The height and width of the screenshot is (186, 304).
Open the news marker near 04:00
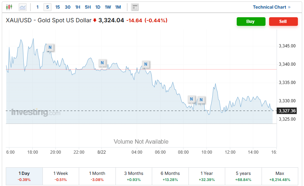click(145, 64)
